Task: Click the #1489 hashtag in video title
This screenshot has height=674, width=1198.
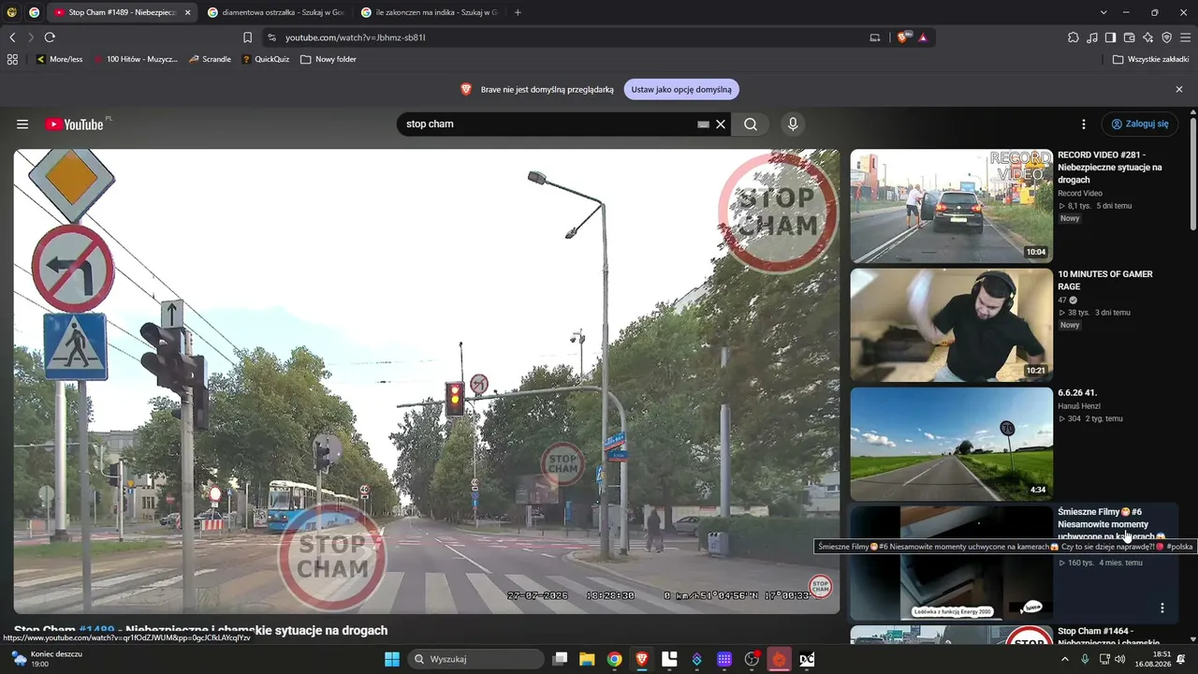Action: click(96, 631)
